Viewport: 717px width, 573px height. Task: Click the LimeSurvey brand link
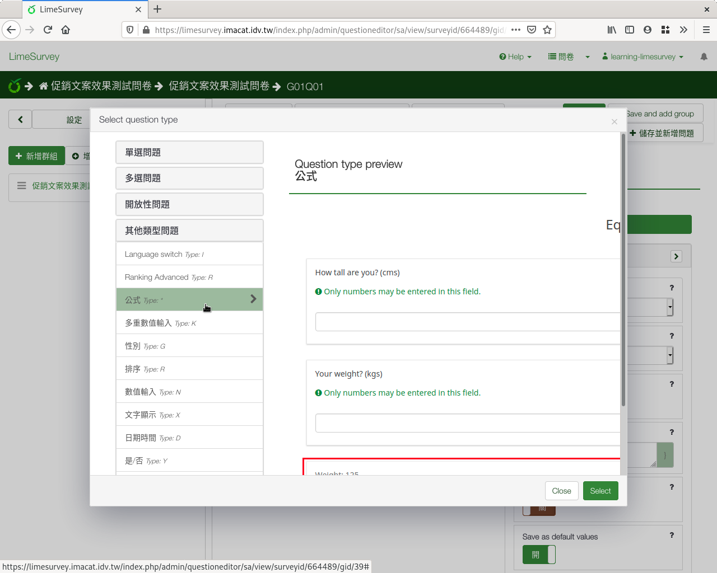click(x=34, y=57)
